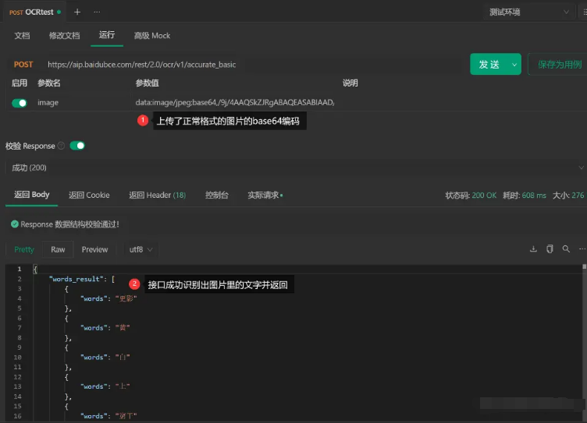This screenshot has height=423, width=587.
Task: Open the 测试环境 environment dropdown
Action: 529,12
